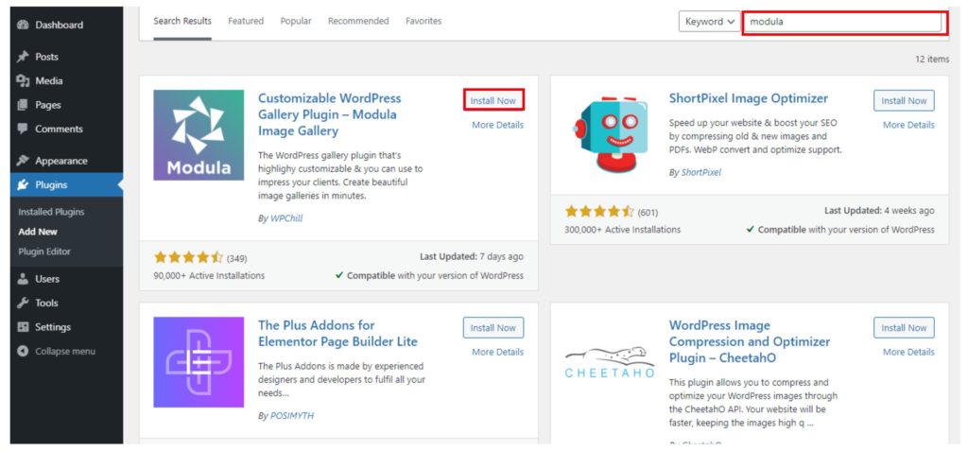View More Details for Plus Addons

pos(497,352)
